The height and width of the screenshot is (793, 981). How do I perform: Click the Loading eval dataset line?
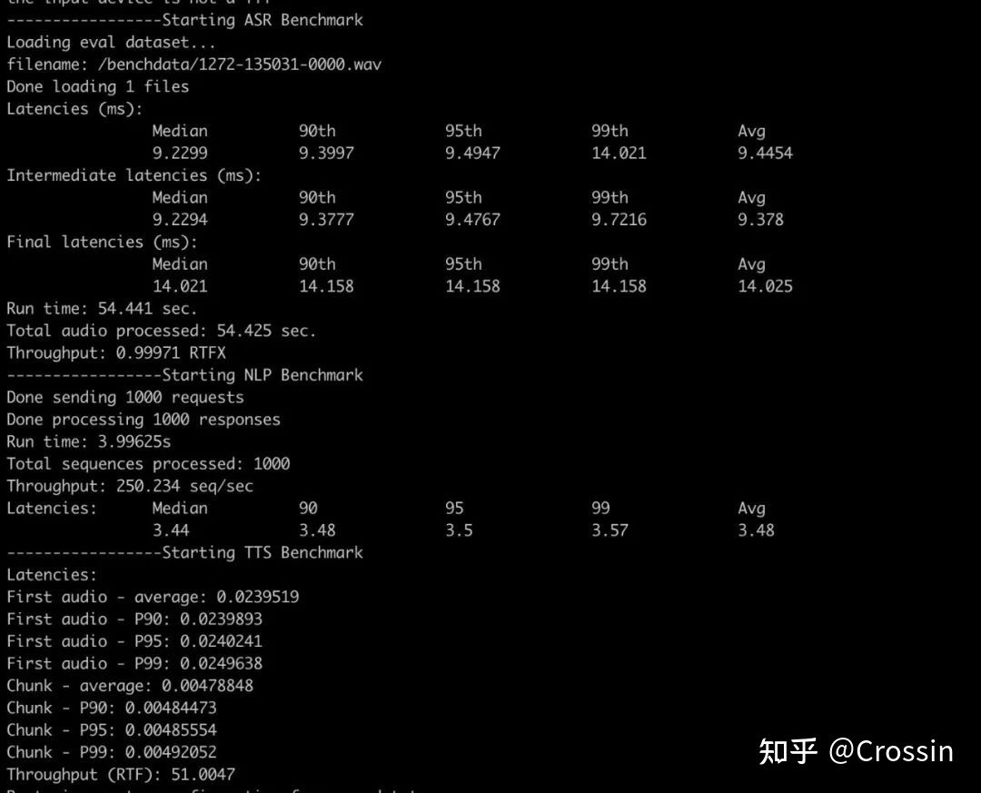point(111,43)
